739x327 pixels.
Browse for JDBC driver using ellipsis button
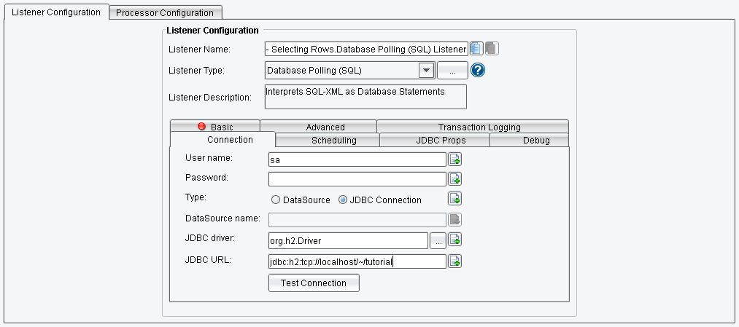click(x=438, y=240)
